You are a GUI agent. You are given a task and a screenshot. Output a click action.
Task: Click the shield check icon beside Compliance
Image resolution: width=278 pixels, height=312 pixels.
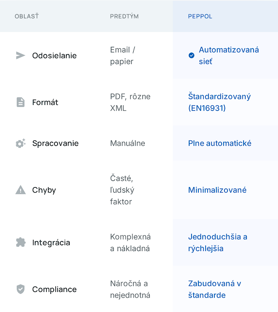[x=20, y=289]
